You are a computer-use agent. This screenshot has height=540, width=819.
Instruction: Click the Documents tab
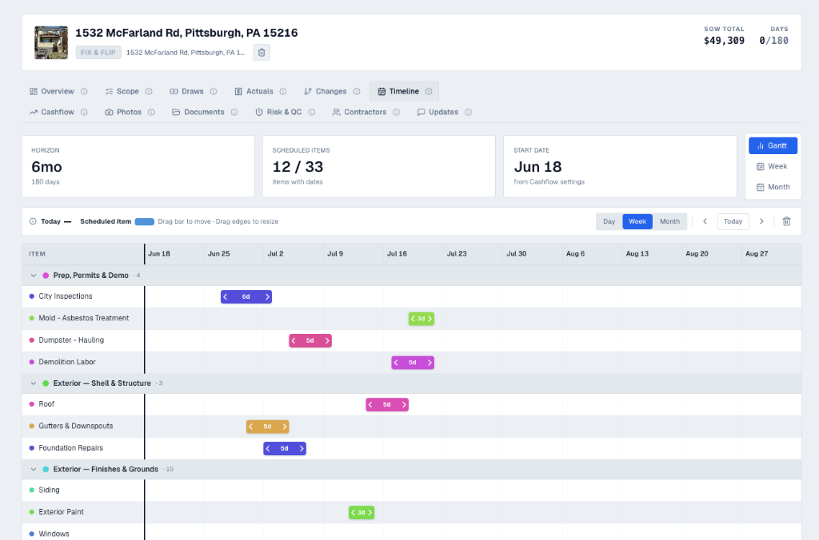tap(198, 112)
